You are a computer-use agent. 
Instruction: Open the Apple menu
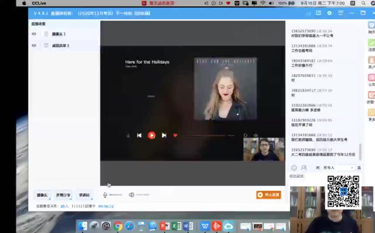click(24, 3)
